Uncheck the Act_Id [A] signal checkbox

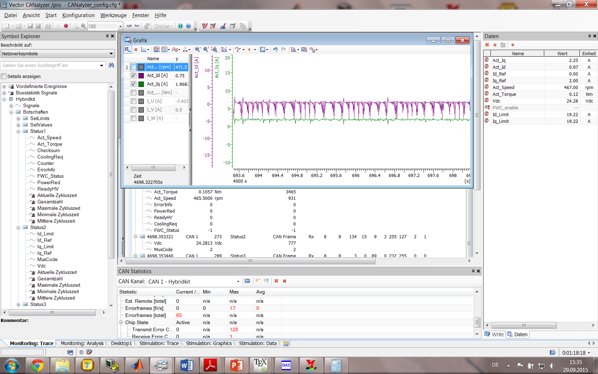[133, 76]
